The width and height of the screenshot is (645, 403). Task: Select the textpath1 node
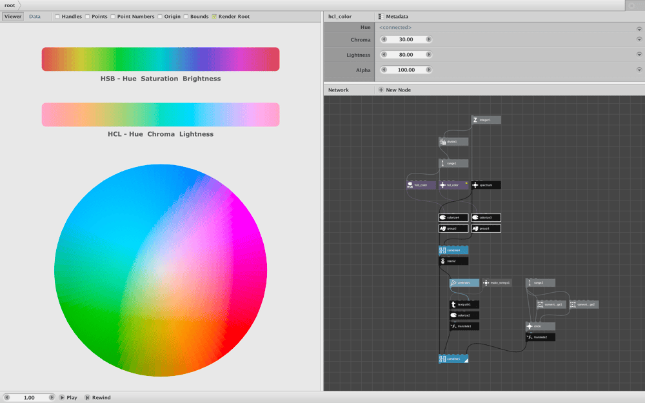tap(464, 305)
